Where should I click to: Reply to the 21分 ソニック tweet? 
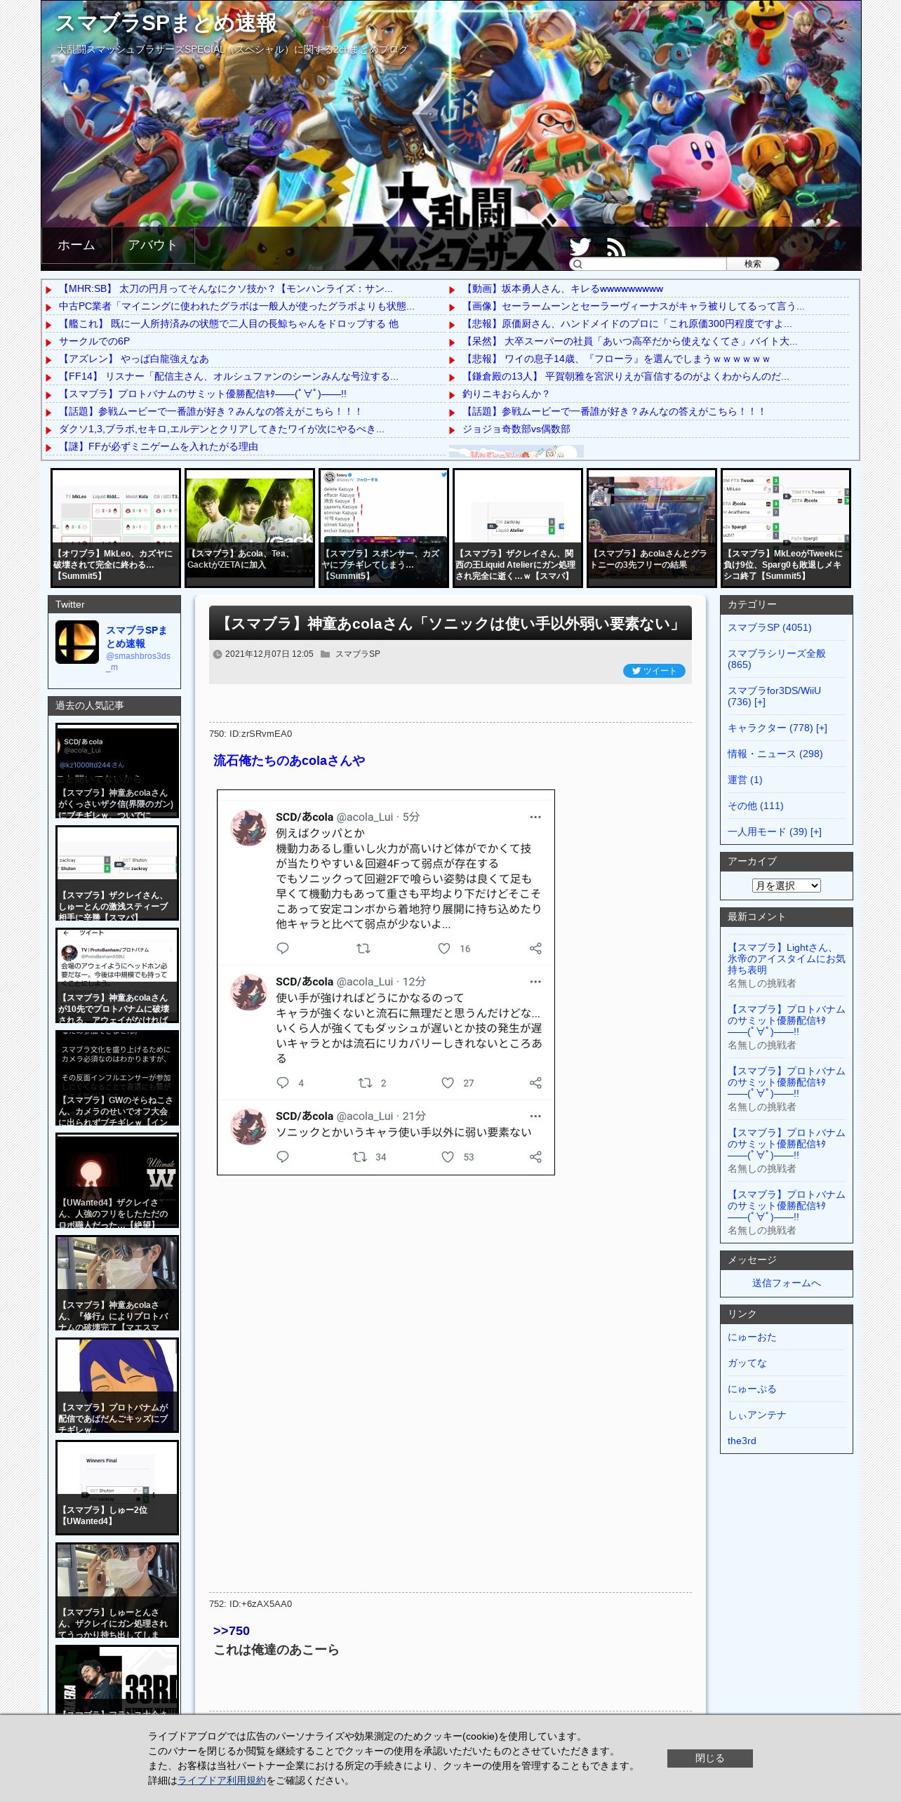point(283,1156)
